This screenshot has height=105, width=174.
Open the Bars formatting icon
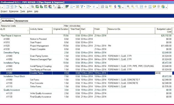pyautogui.click(x=67, y=7)
